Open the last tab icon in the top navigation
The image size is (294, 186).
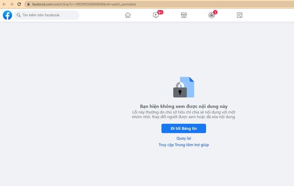(239, 15)
